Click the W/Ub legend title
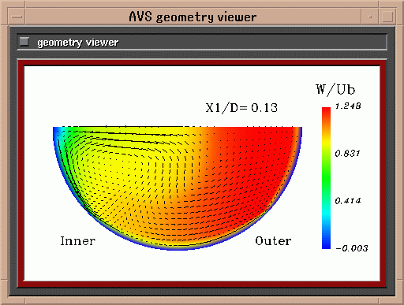The height and width of the screenshot is (305, 404). (x=335, y=89)
